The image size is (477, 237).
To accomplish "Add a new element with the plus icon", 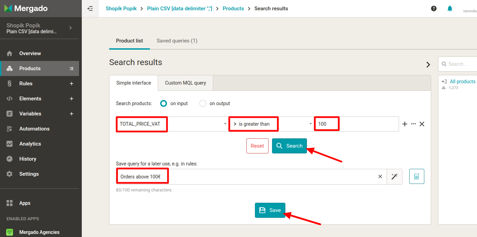I will pos(72,99).
